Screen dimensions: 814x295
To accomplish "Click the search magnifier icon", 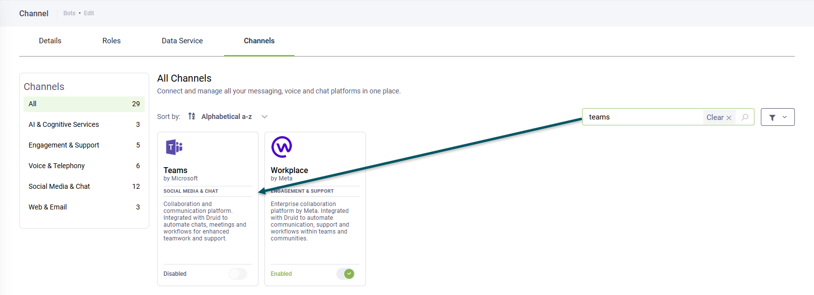I will click(x=745, y=117).
